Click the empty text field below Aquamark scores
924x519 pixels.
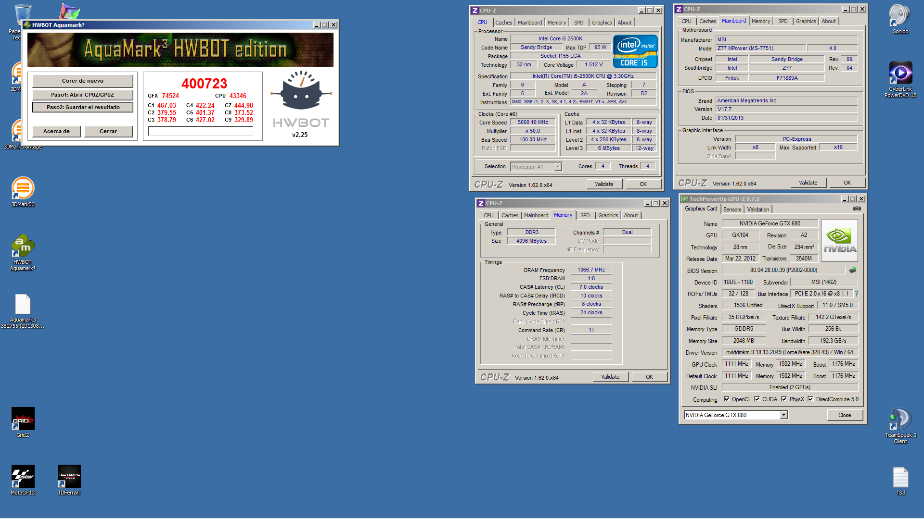tap(201, 131)
